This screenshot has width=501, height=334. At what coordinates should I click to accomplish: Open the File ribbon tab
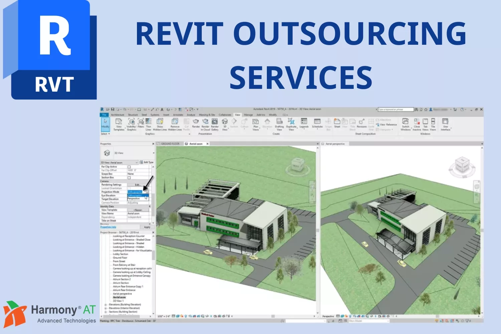(x=104, y=115)
